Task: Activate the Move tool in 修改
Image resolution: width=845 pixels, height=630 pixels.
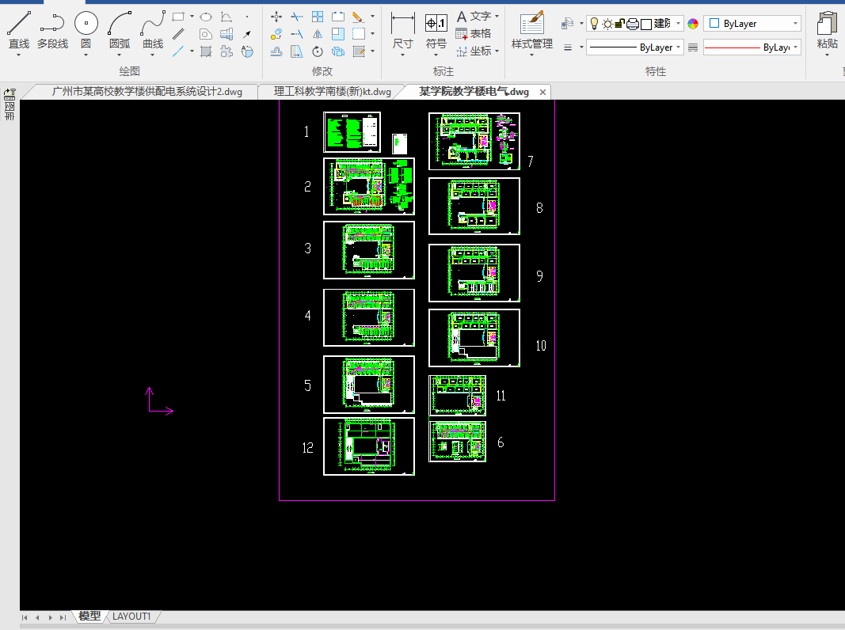Action: click(x=276, y=17)
